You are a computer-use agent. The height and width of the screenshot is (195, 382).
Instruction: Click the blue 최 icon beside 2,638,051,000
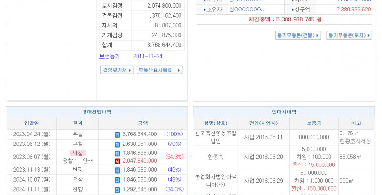(117, 144)
